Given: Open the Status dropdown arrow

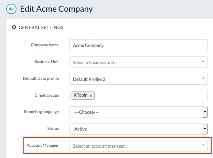Looking at the screenshot, I should coord(205,129).
